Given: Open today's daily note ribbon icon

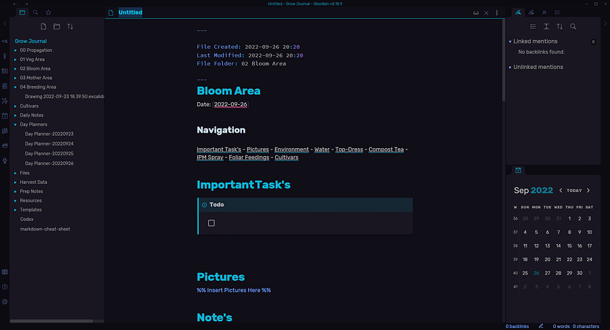Looking at the screenshot, I should click(5, 116).
